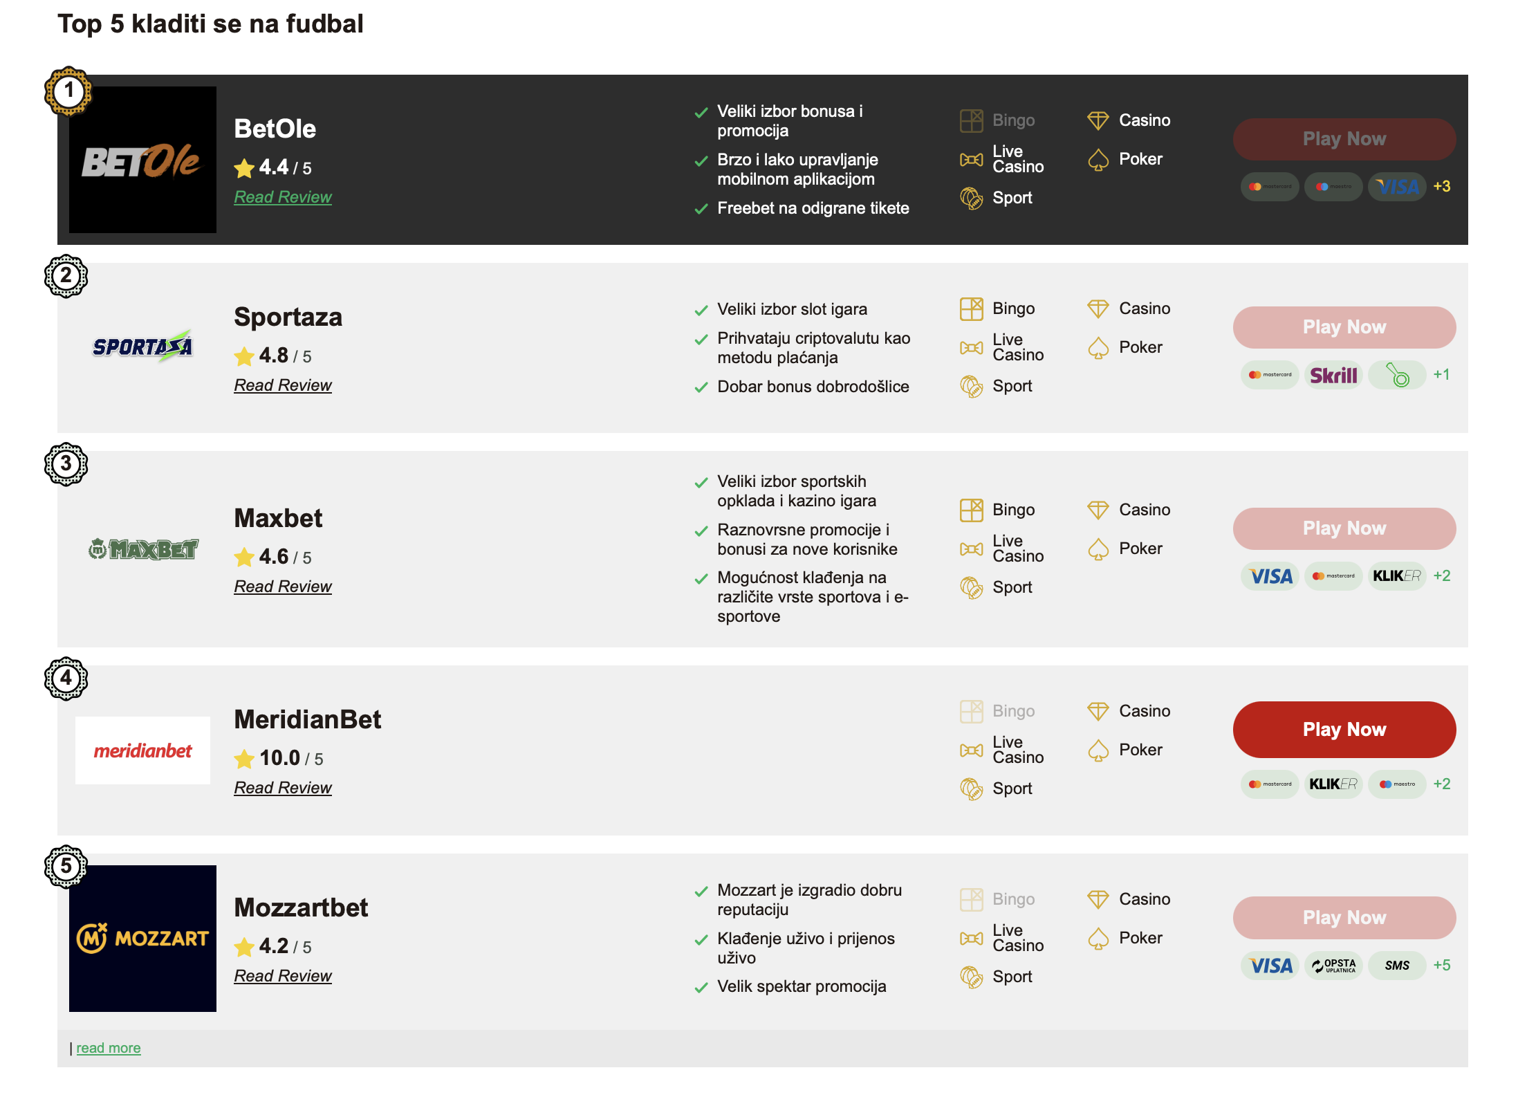
Task: Open Maxbet's Read Review link
Action: (283, 587)
